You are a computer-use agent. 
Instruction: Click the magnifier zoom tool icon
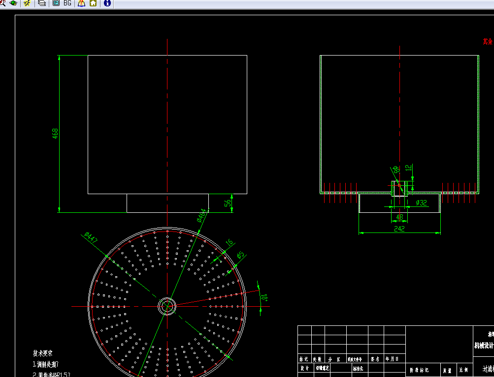point(2,3)
